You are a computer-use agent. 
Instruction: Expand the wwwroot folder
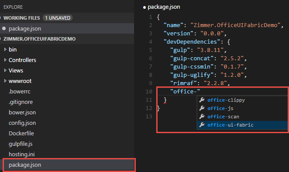[x=5, y=81]
